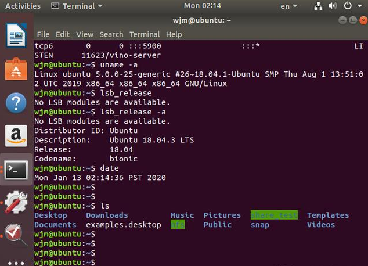Click the Terminal icon in the dock
This screenshot has height=266, width=368.
click(16, 170)
